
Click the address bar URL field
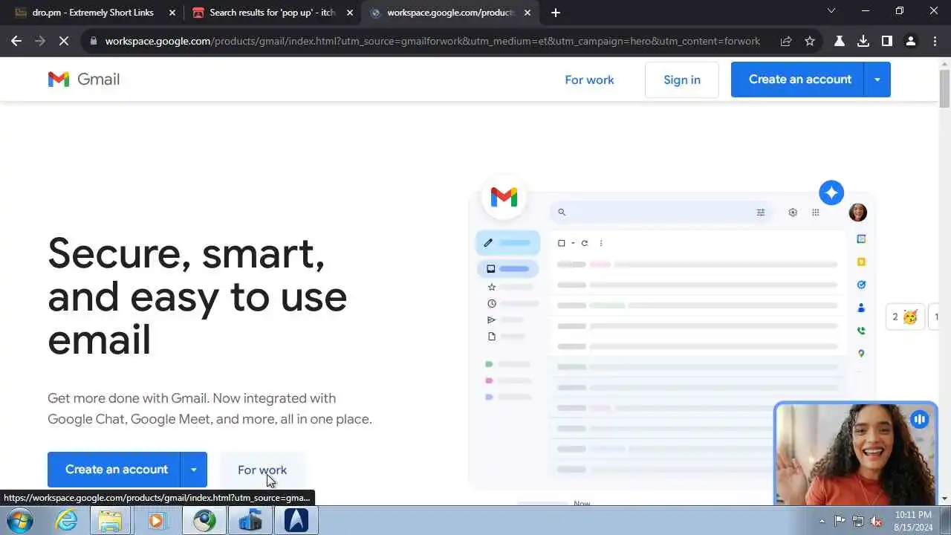[x=432, y=41]
